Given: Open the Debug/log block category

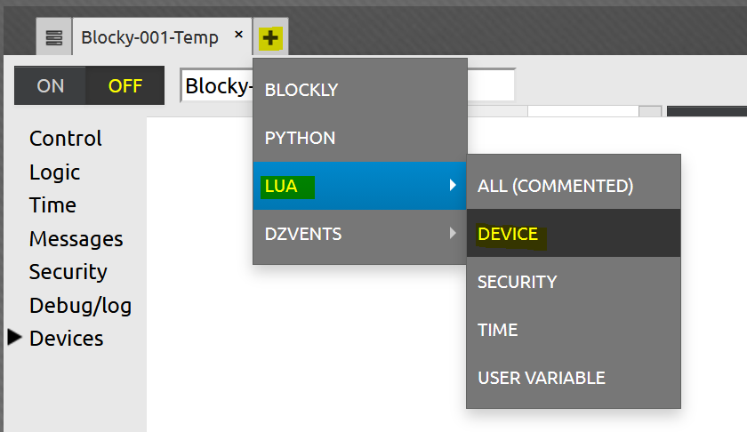Looking at the screenshot, I should [x=80, y=306].
